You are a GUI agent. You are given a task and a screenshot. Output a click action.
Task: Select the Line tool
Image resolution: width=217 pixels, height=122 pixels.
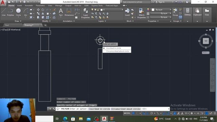click(x=4, y=12)
